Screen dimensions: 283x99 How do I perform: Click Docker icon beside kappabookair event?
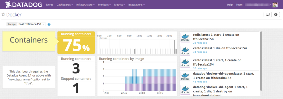point(185,90)
